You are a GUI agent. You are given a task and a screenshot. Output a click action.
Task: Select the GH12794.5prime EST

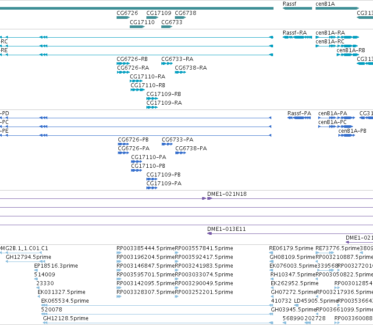coord(25,261)
